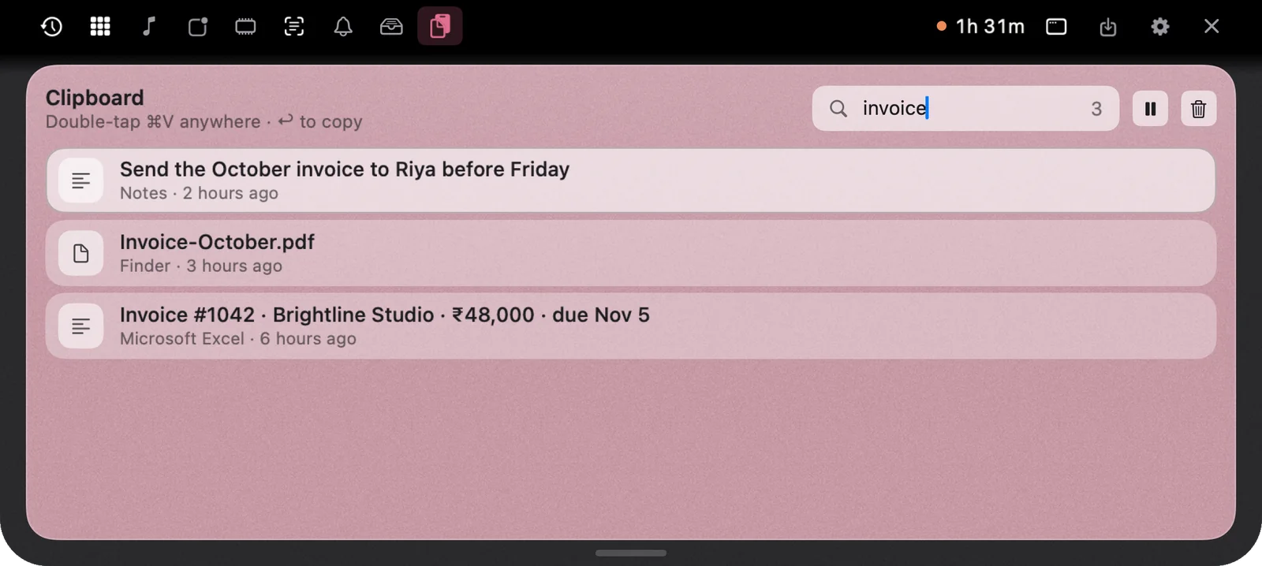
Task: Click 'Microsoft Excel · 6 hours ago' label
Action: point(238,338)
